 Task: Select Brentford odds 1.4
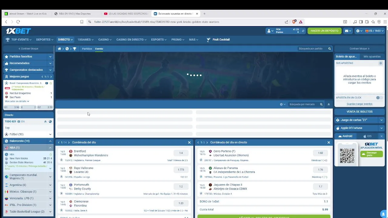tap(181, 153)
